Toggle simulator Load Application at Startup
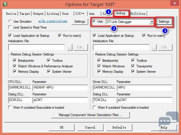181x135 pixels. [10, 35]
